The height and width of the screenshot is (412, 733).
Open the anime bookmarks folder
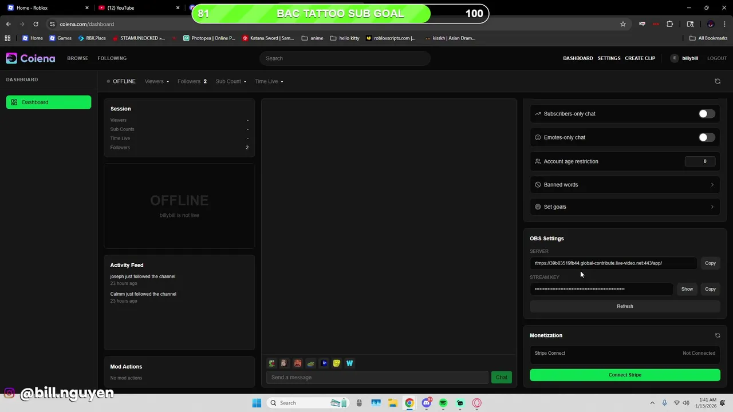[x=312, y=38]
